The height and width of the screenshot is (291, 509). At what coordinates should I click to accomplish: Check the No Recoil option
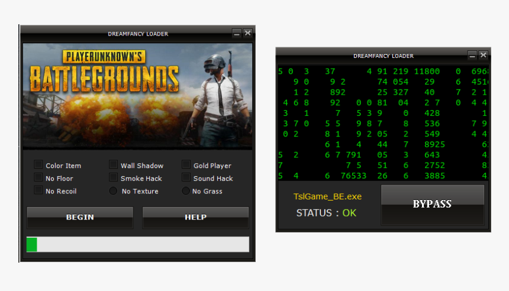tap(38, 190)
